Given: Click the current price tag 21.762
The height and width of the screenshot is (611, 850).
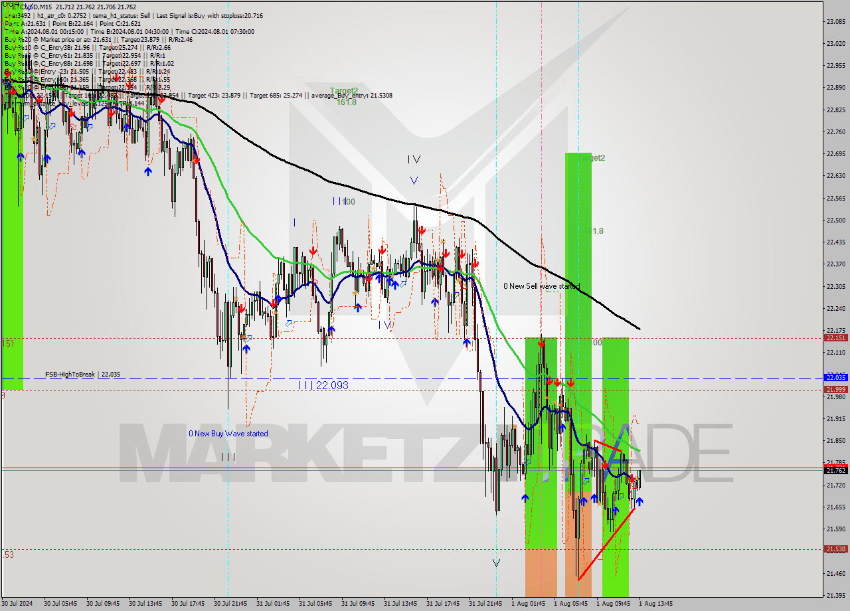Looking at the screenshot, I should 835,470.
